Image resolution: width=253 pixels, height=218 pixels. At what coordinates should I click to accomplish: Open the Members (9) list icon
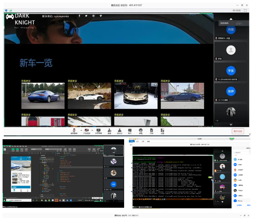120,131
